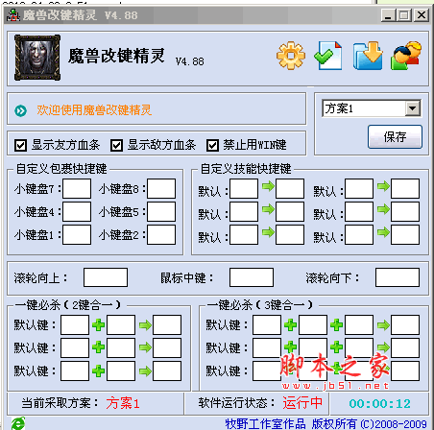The image size is (434, 430).
Task: Click the teal double-arrow welcome icon
Action: (21, 110)
